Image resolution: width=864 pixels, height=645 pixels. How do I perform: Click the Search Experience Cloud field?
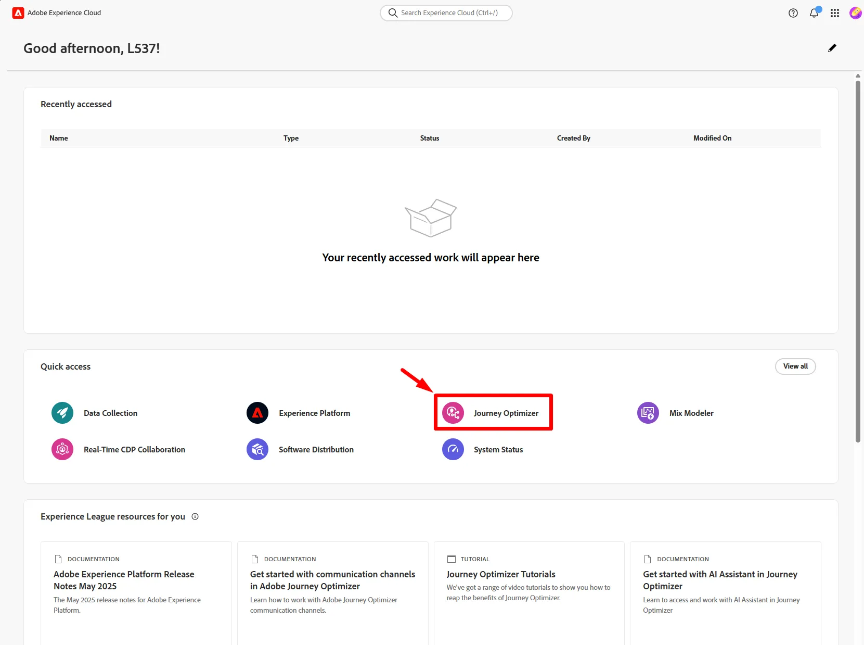pyautogui.click(x=446, y=13)
